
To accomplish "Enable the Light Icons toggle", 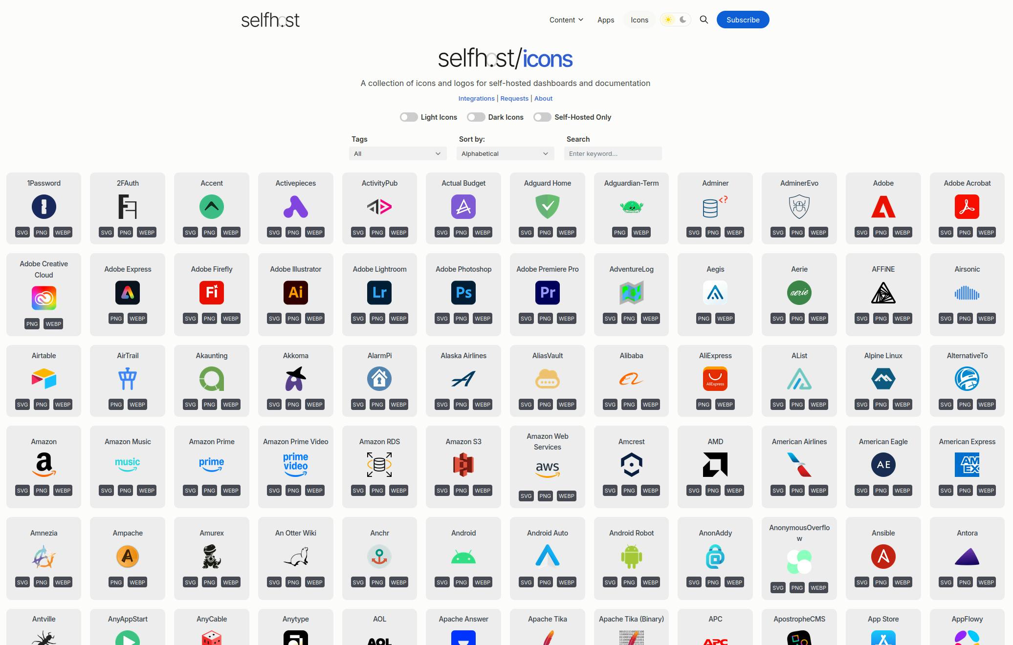I will [409, 117].
